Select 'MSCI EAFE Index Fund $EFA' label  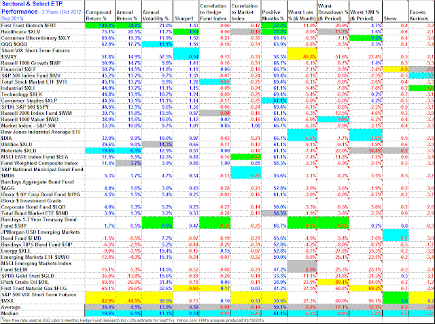tap(34, 157)
